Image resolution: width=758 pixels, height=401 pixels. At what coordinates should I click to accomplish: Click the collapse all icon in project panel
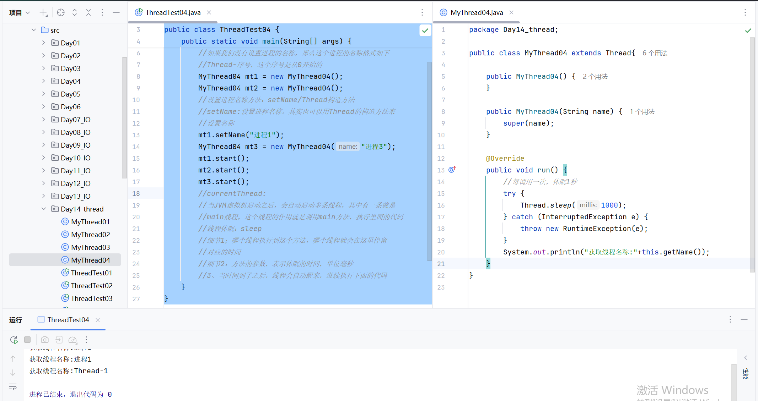[x=88, y=12]
